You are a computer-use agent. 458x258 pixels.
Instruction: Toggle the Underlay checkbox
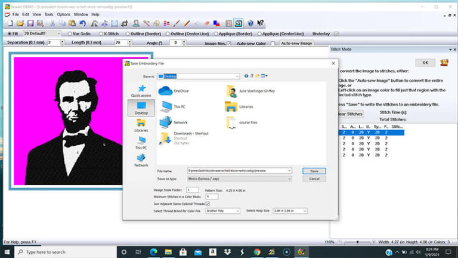(336, 34)
